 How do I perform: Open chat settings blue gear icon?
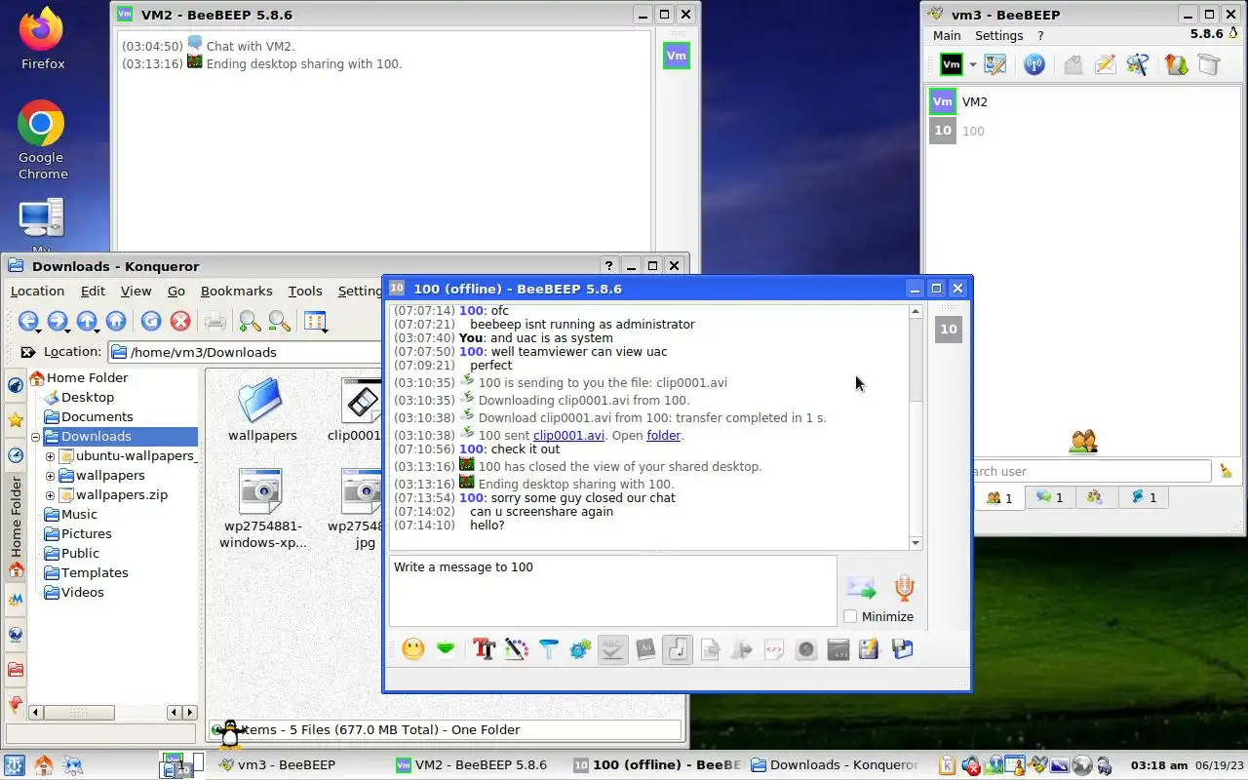click(580, 649)
